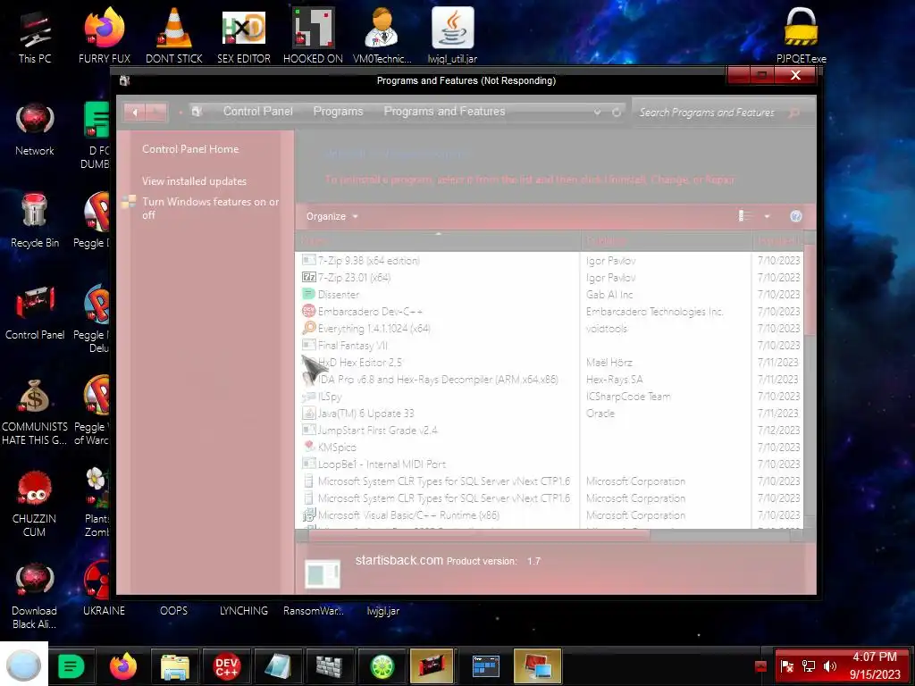Image resolution: width=915 pixels, height=686 pixels.
Task: Click the back navigation arrow
Action: coord(135,112)
